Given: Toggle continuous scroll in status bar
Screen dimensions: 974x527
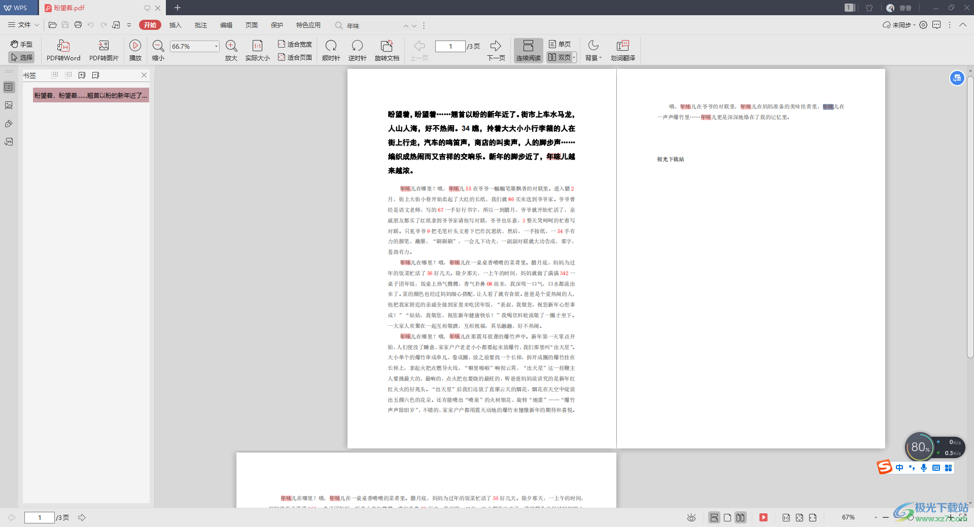Looking at the screenshot, I should 714,517.
